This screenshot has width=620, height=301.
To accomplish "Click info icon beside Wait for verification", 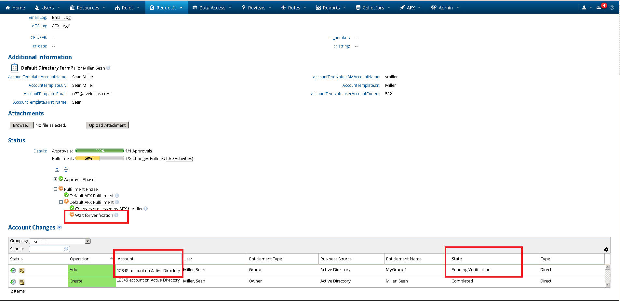I will click(x=116, y=215).
